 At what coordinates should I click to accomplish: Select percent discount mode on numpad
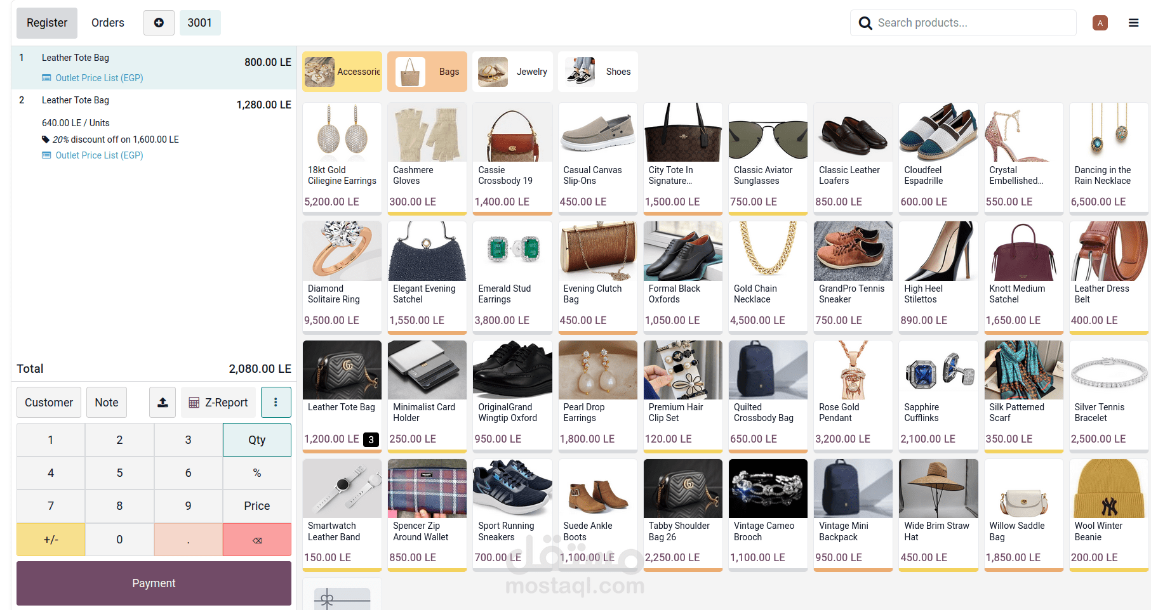point(257,473)
